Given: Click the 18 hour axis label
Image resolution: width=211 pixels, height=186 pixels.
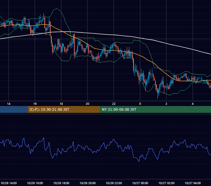Looking at the screenshot, I should coord(61,104).
